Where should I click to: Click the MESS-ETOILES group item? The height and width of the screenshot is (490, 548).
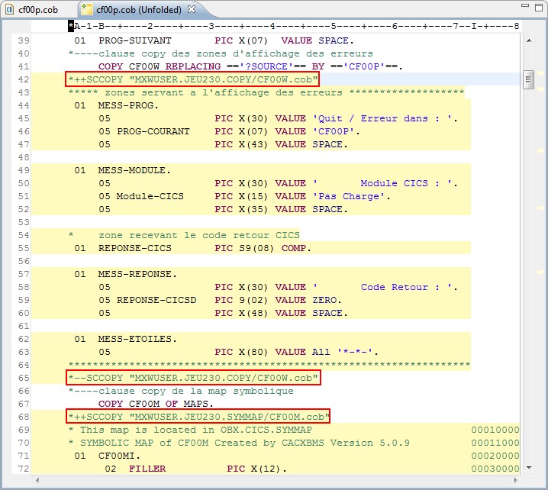coord(137,339)
